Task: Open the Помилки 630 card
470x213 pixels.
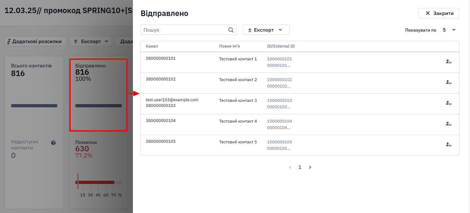Action: tap(98, 171)
